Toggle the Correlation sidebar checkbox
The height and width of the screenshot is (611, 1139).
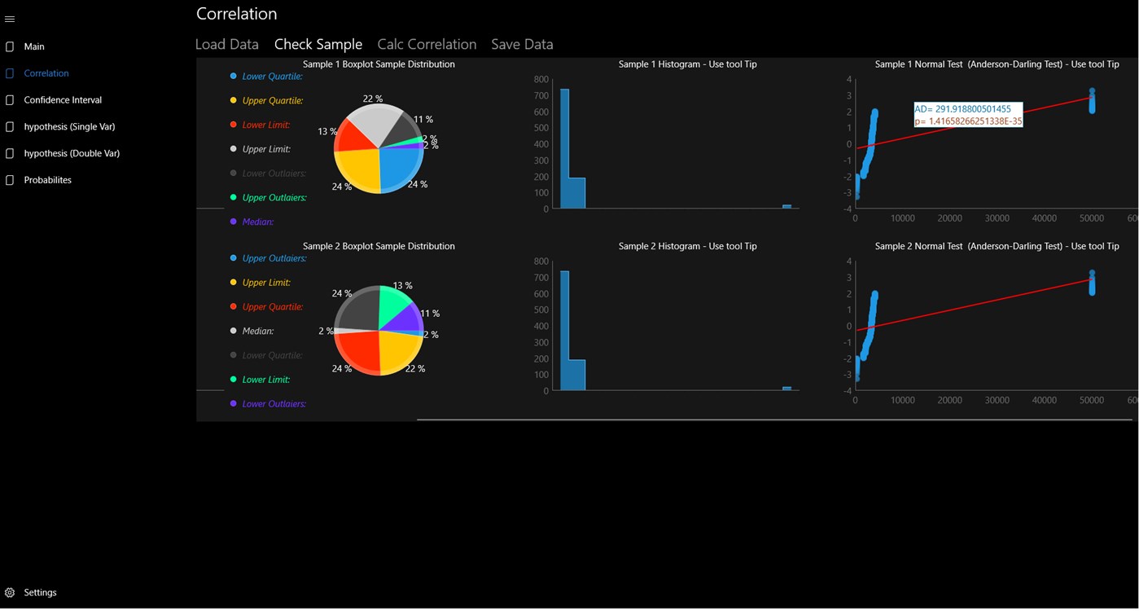point(9,73)
